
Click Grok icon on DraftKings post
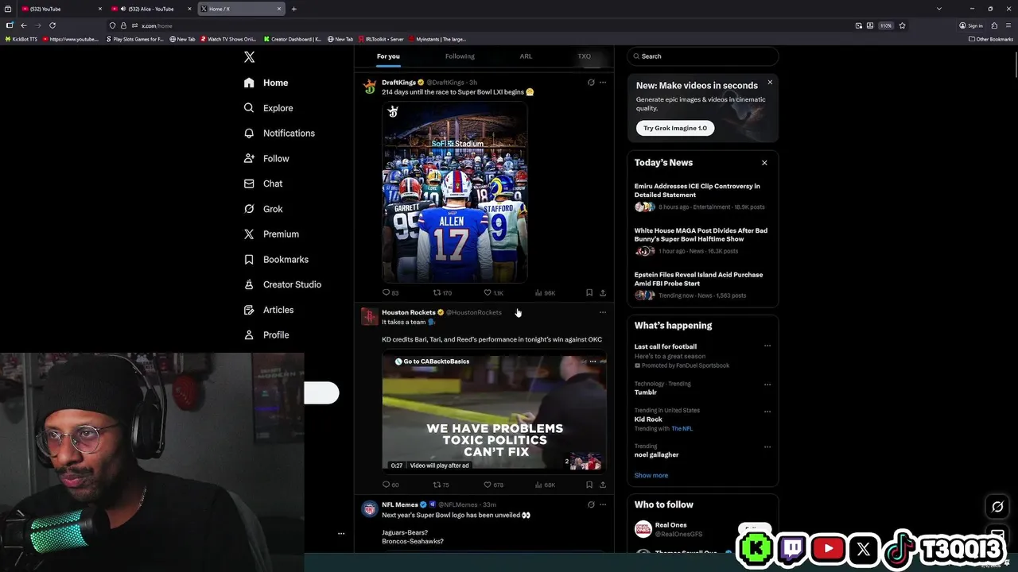591,83
